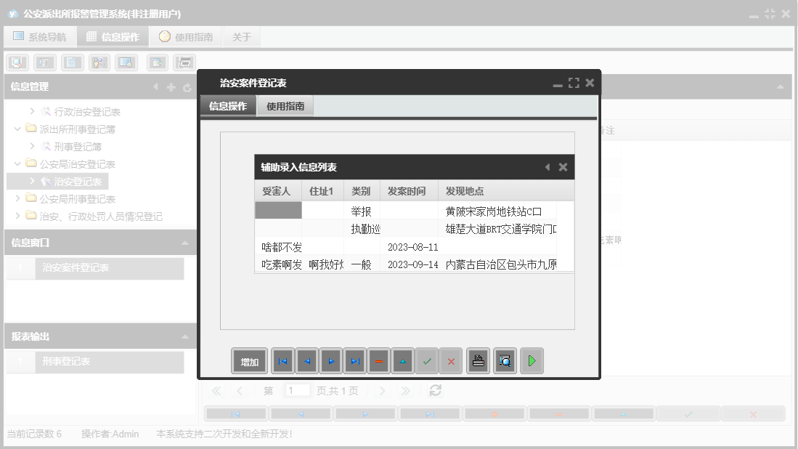
Task: Expand the 公安局刑事登记表 folder
Action: (18, 198)
